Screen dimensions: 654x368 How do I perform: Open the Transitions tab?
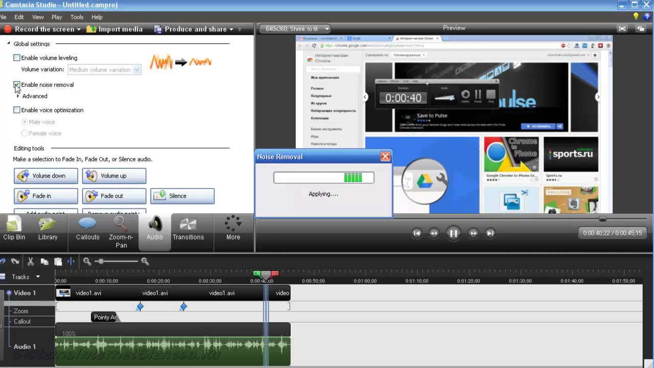[188, 229]
